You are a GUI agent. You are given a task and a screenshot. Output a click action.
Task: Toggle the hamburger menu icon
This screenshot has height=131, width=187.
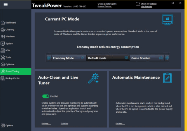tap(6, 5)
